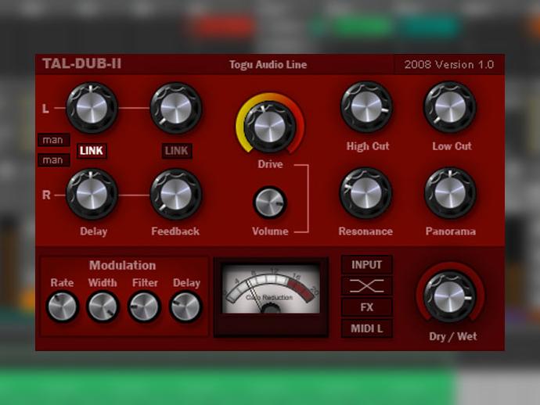
Task: Click the lower man sync button
Action: pyautogui.click(x=53, y=160)
